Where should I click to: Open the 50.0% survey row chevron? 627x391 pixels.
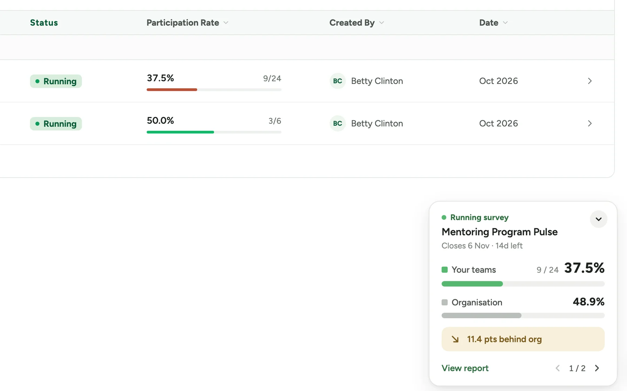590,124
